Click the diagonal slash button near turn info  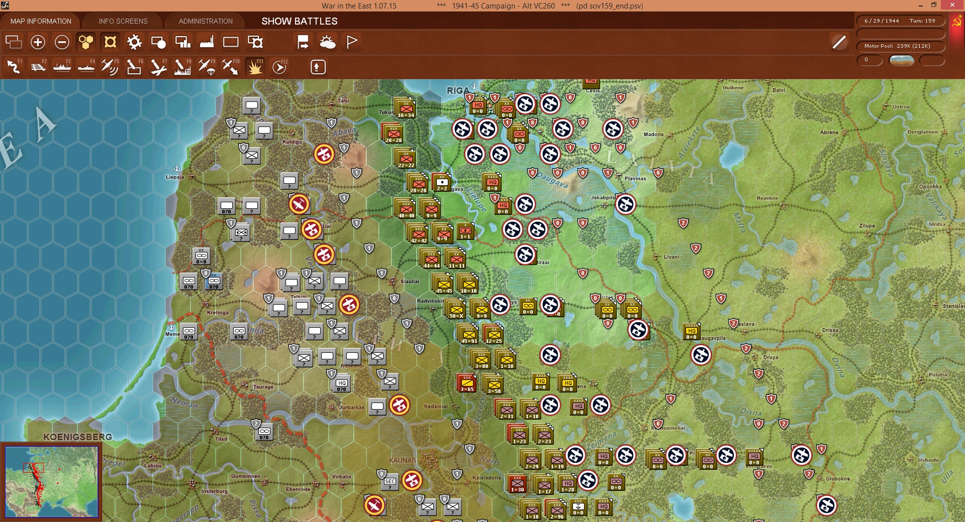point(839,42)
